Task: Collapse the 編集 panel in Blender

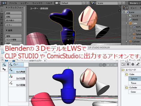Action: [x=7, y=30]
